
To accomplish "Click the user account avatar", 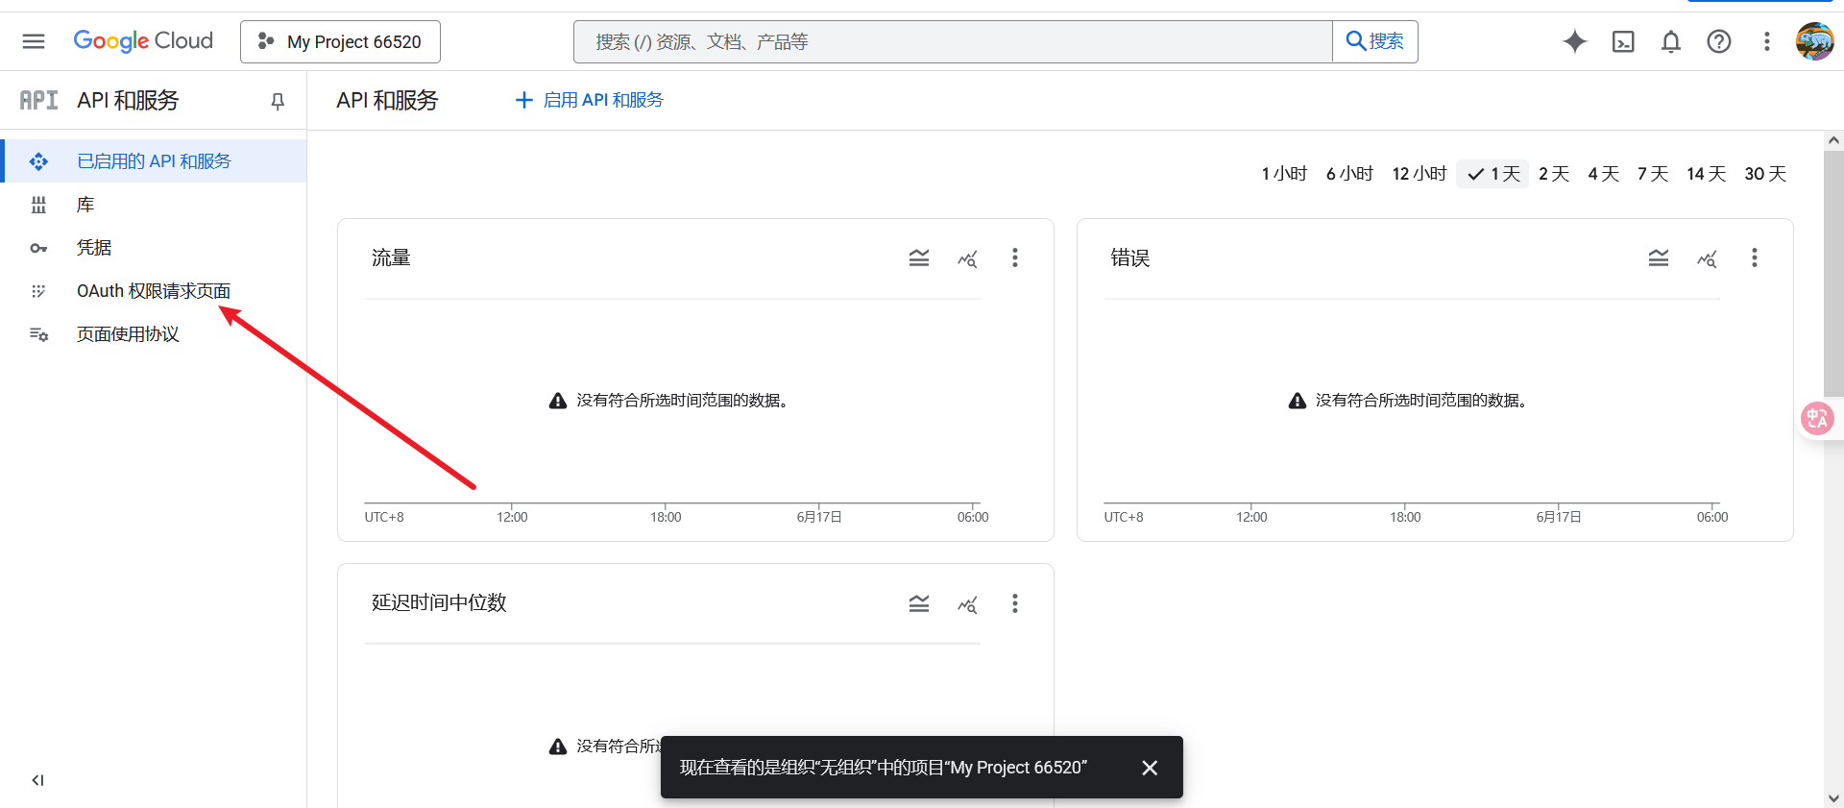I will (1813, 41).
